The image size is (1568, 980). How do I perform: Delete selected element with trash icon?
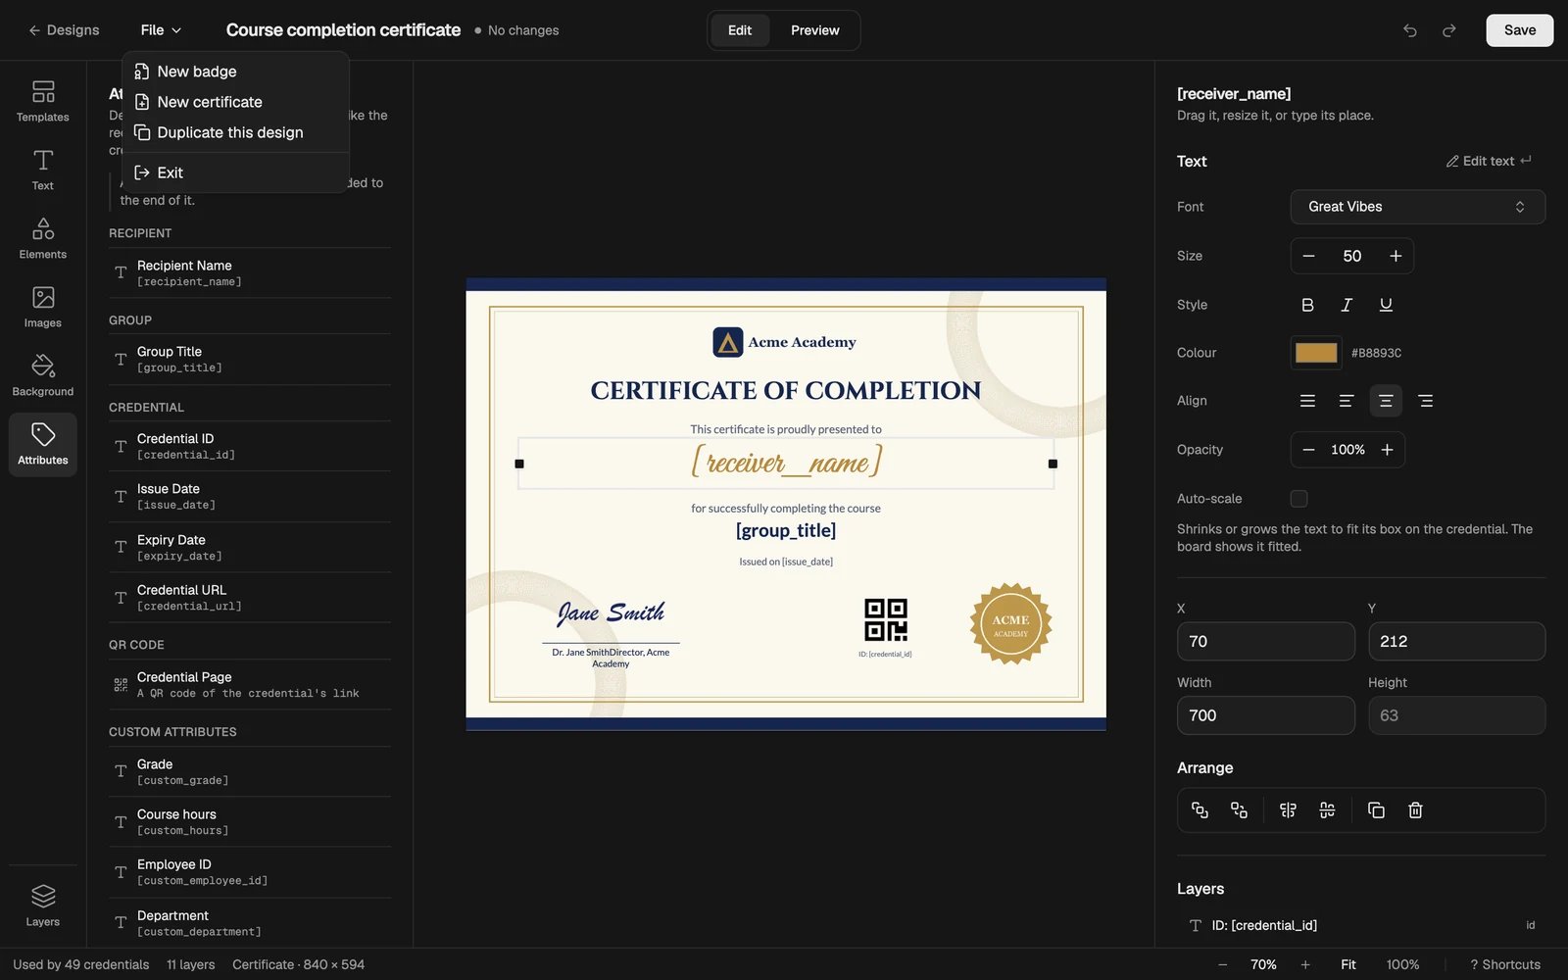coord(1415,810)
